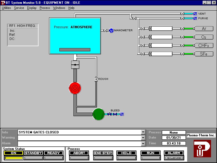The height and width of the screenshot is (163, 217).
Task: Click the red turbo pump icon
Action: tap(75, 88)
